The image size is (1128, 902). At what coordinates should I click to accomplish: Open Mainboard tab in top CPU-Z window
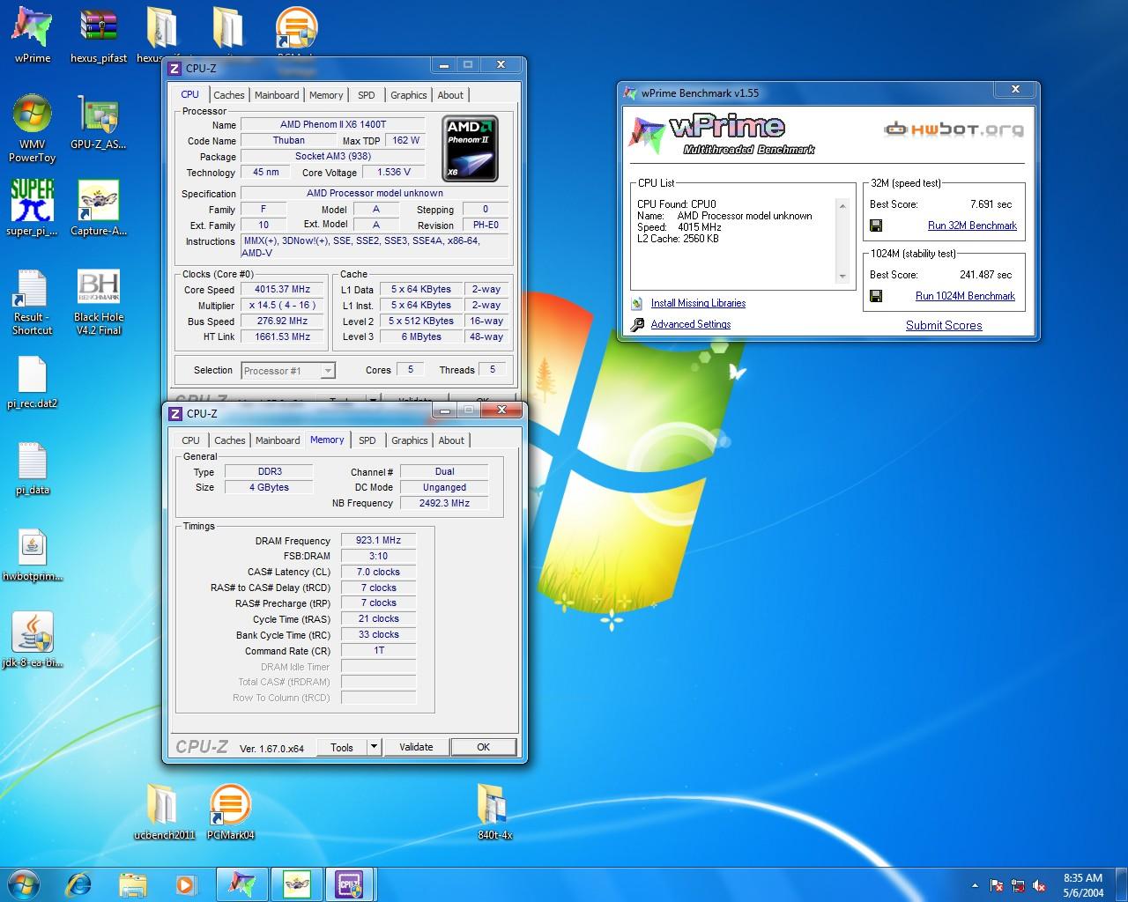277,95
